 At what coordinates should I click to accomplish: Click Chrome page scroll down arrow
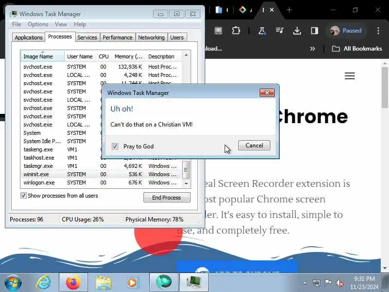pyautogui.click(x=385, y=268)
